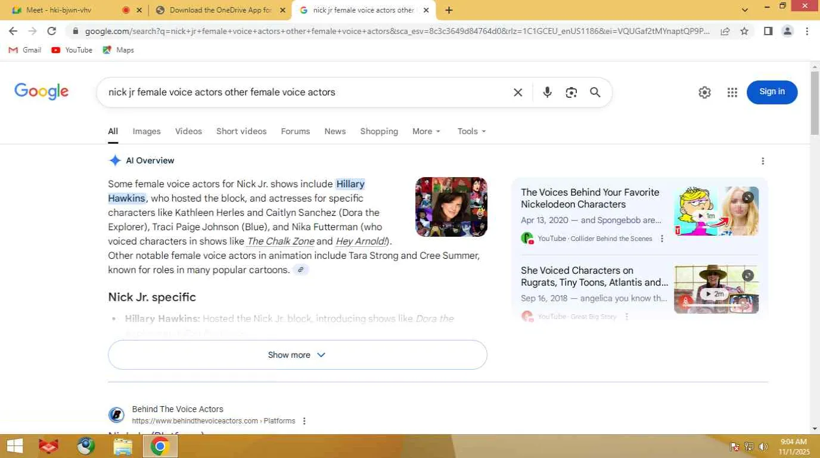Open a new browser tab

tap(449, 10)
